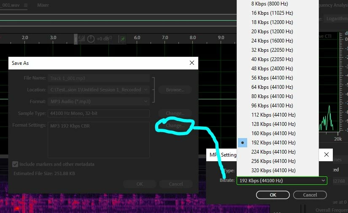Click the 8.0 mark on time ruler

(193, 37)
